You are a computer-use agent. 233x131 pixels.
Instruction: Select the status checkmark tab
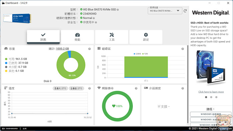[x=43, y=37]
